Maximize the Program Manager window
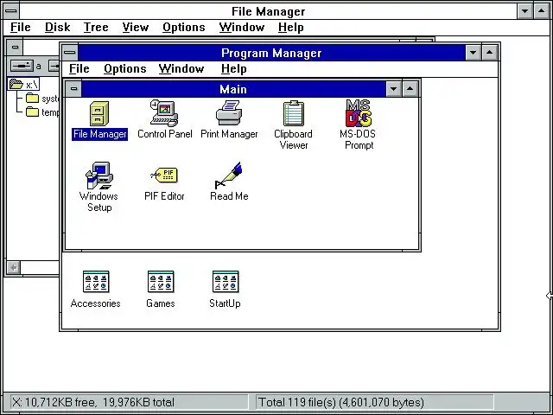This screenshot has height=415, width=553. coord(490,53)
